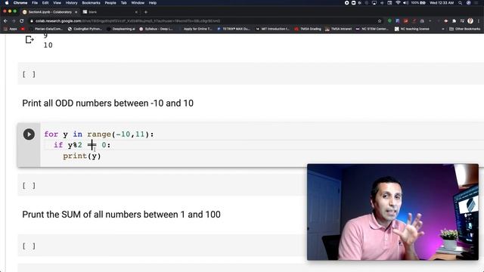Switch to the Section4.ipynb Colaboratory tab
Viewport: 484px width, 272px height.
click(x=50, y=12)
